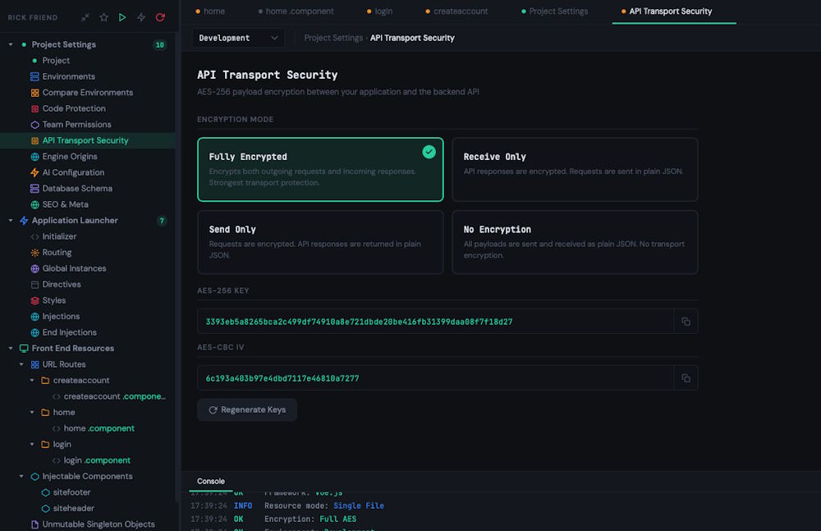The height and width of the screenshot is (531, 821).
Task: Collapse the createaccount folder
Action: [x=32, y=380]
